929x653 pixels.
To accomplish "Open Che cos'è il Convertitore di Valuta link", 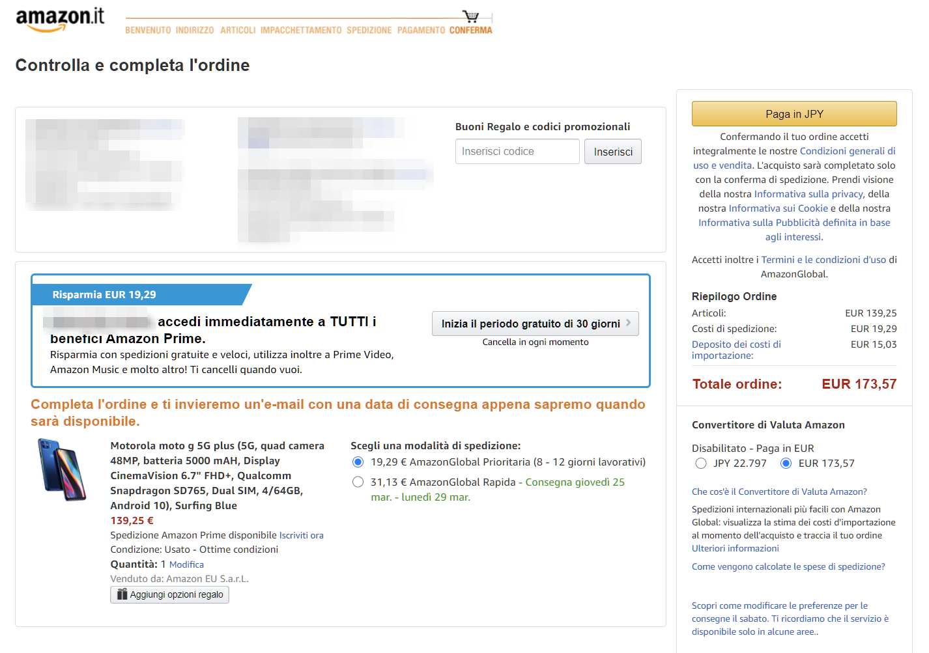I will pyautogui.click(x=779, y=492).
